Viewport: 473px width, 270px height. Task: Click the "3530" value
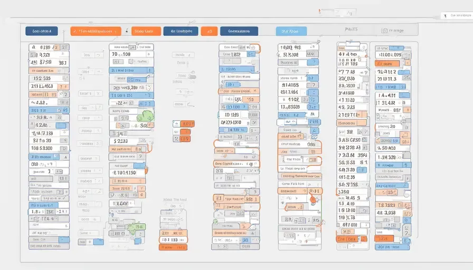pos(344,191)
